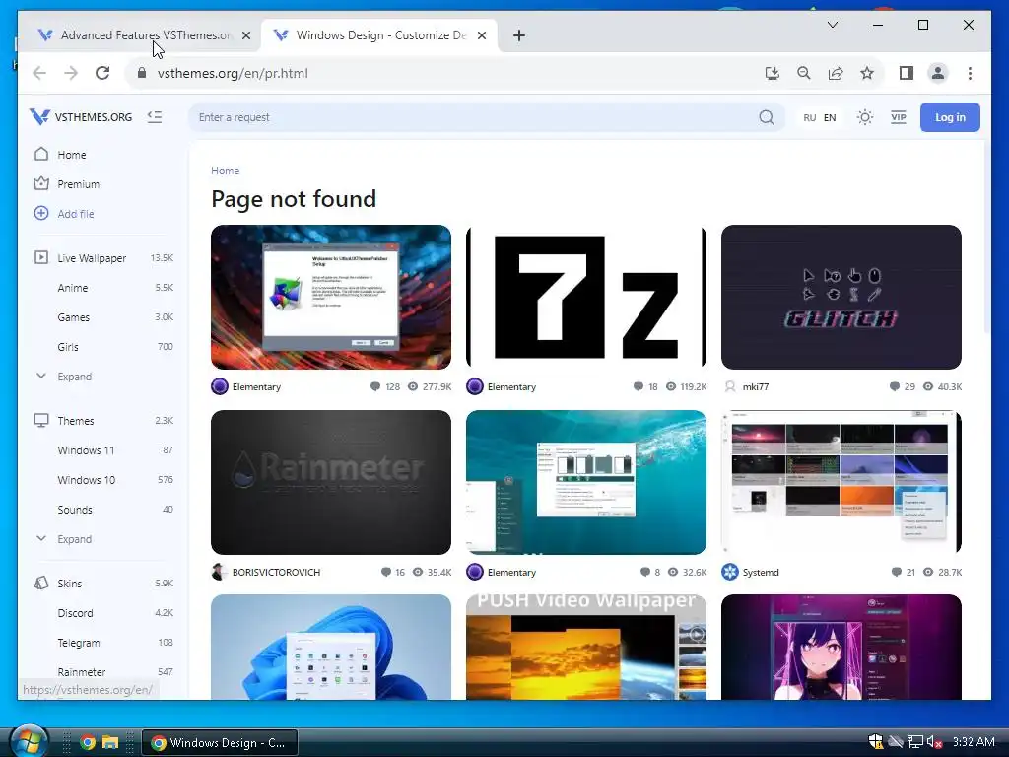Collapse the sidebar menu icon
The image size is (1009, 757).
coord(155,117)
